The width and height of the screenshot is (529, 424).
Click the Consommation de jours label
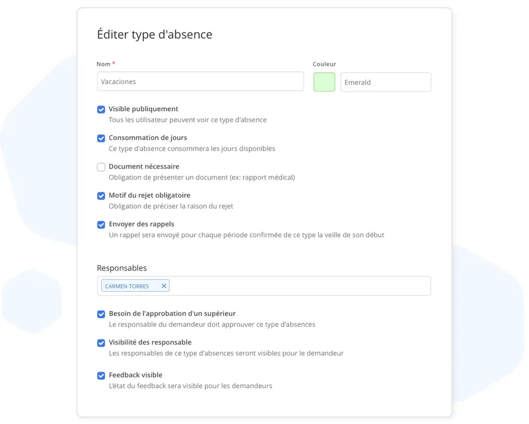(x=148, y=138)
